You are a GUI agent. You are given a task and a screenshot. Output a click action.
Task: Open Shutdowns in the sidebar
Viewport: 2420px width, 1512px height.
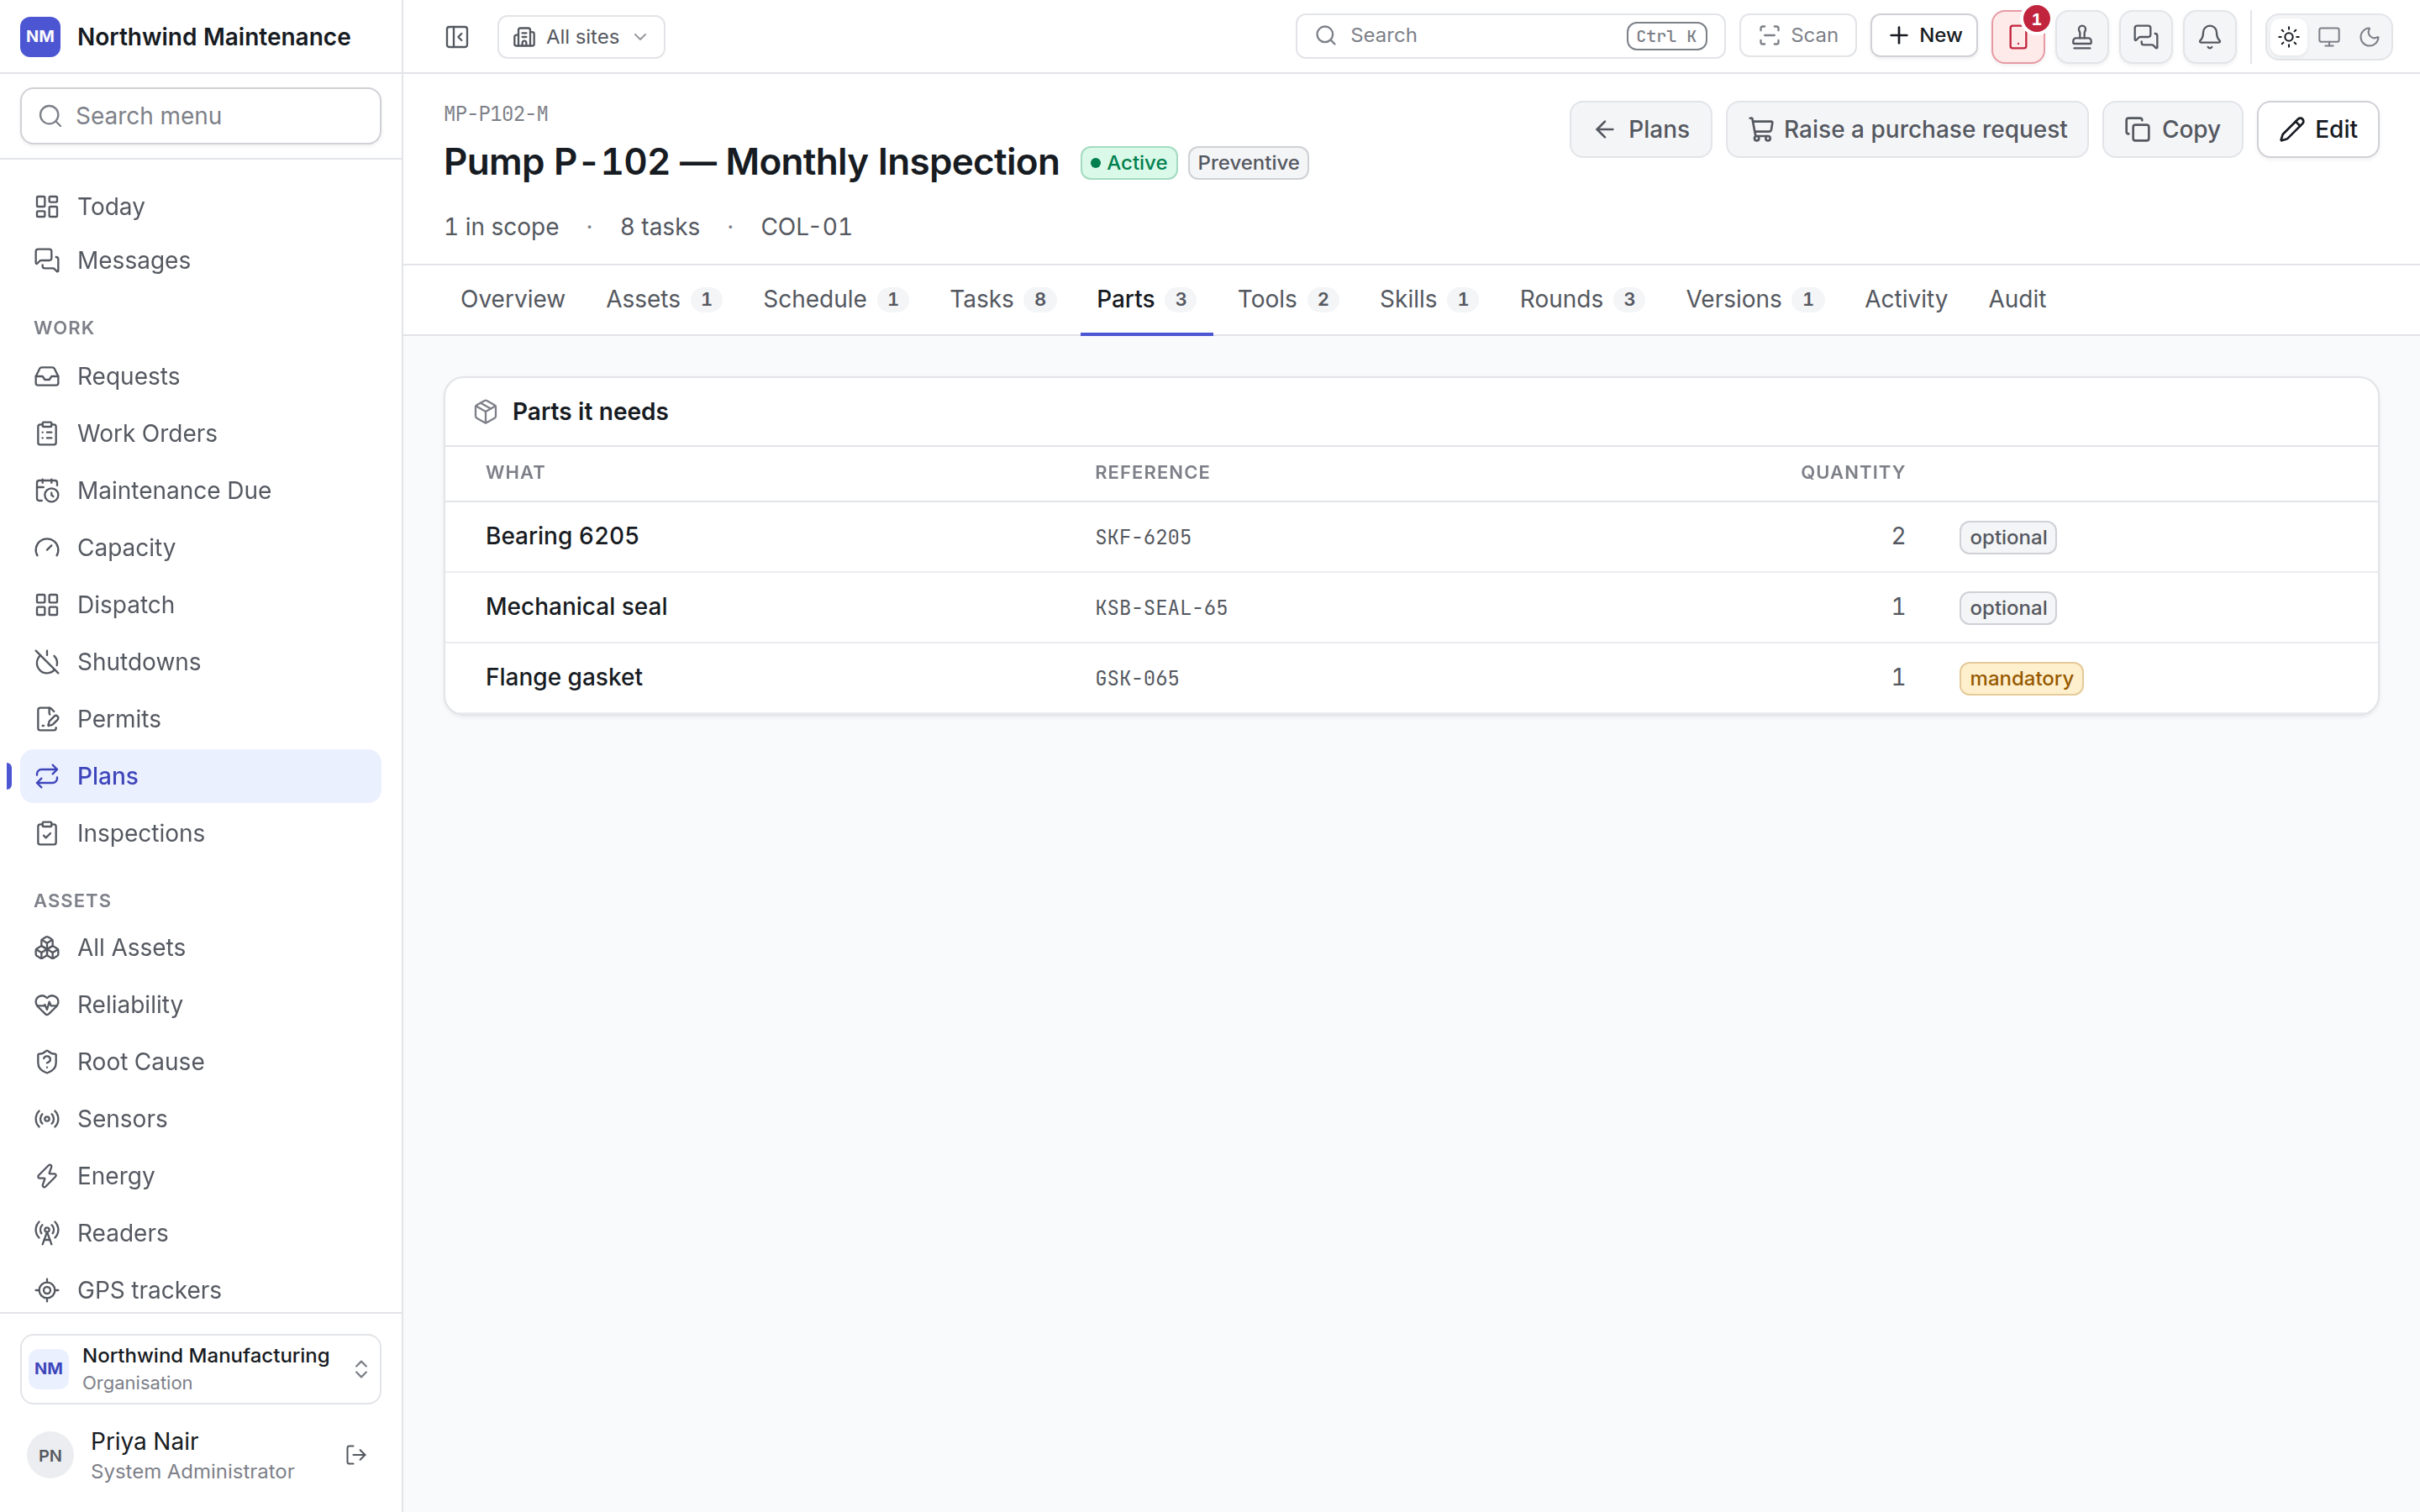[201, 662]
